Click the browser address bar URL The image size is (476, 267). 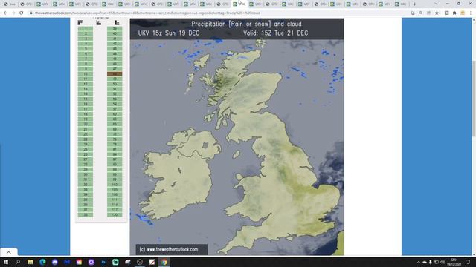[147, 13]
